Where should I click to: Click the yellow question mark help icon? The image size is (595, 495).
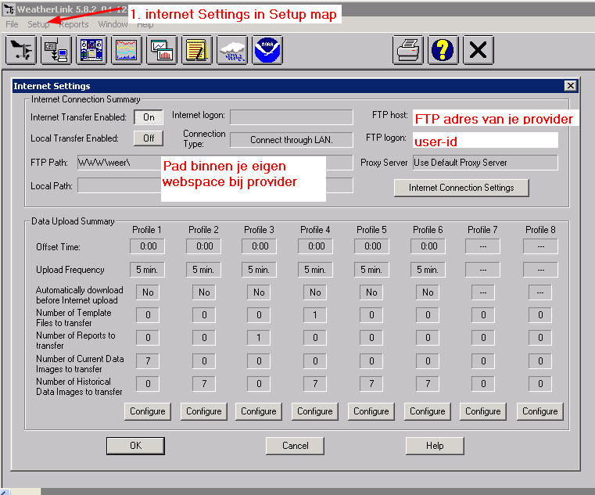pos(443,50)
